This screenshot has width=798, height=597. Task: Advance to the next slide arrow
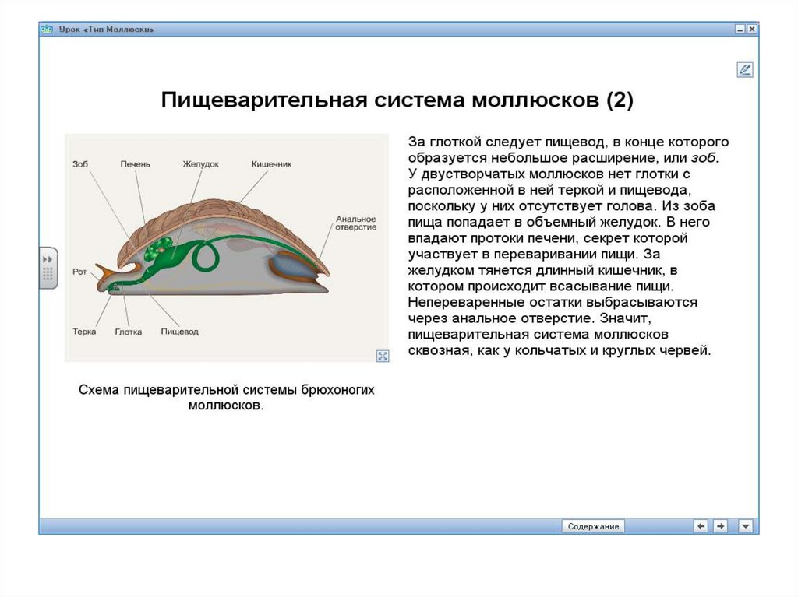(x=721, y=526)
